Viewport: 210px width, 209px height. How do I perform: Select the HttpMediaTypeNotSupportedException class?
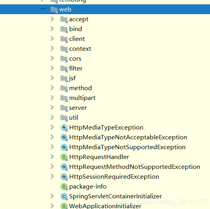127,147
